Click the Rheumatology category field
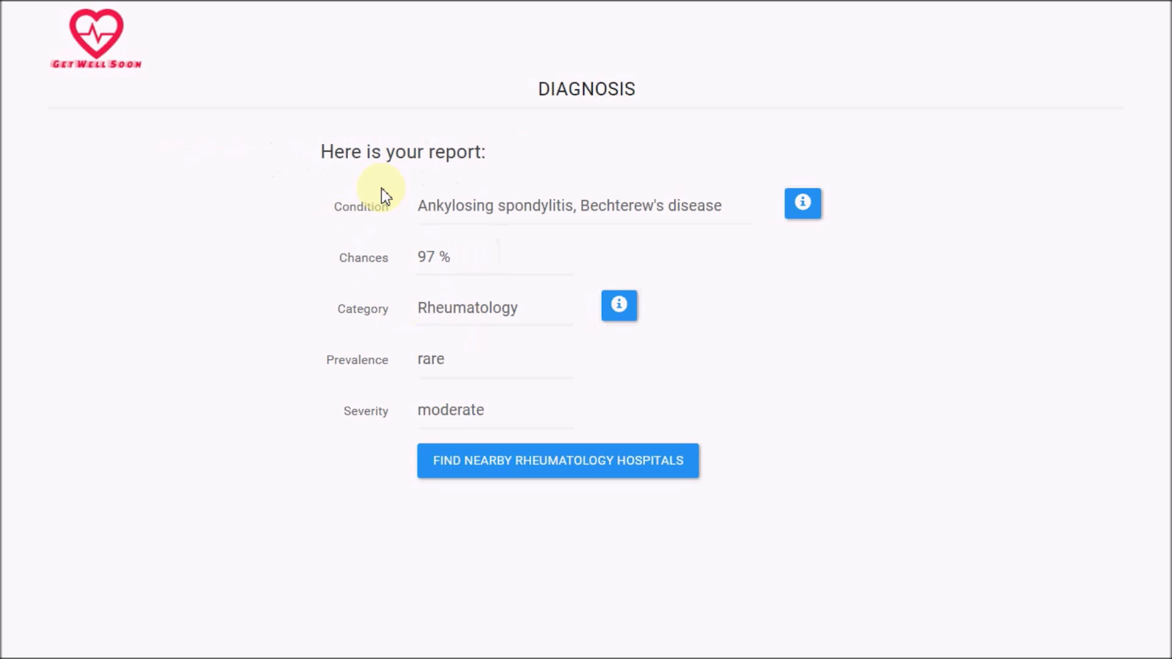 [467, 308]
